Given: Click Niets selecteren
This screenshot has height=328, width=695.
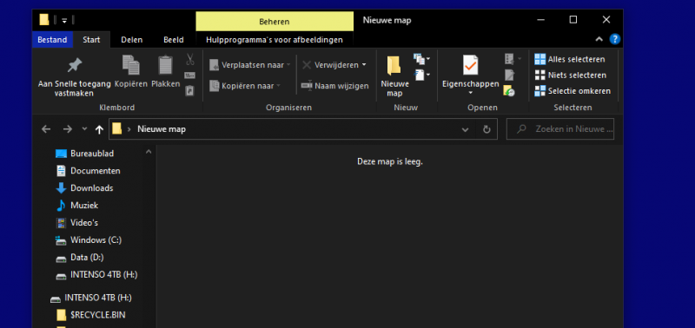Looking at the screenshot, I should pyautogui.click(x=571, y=75).
